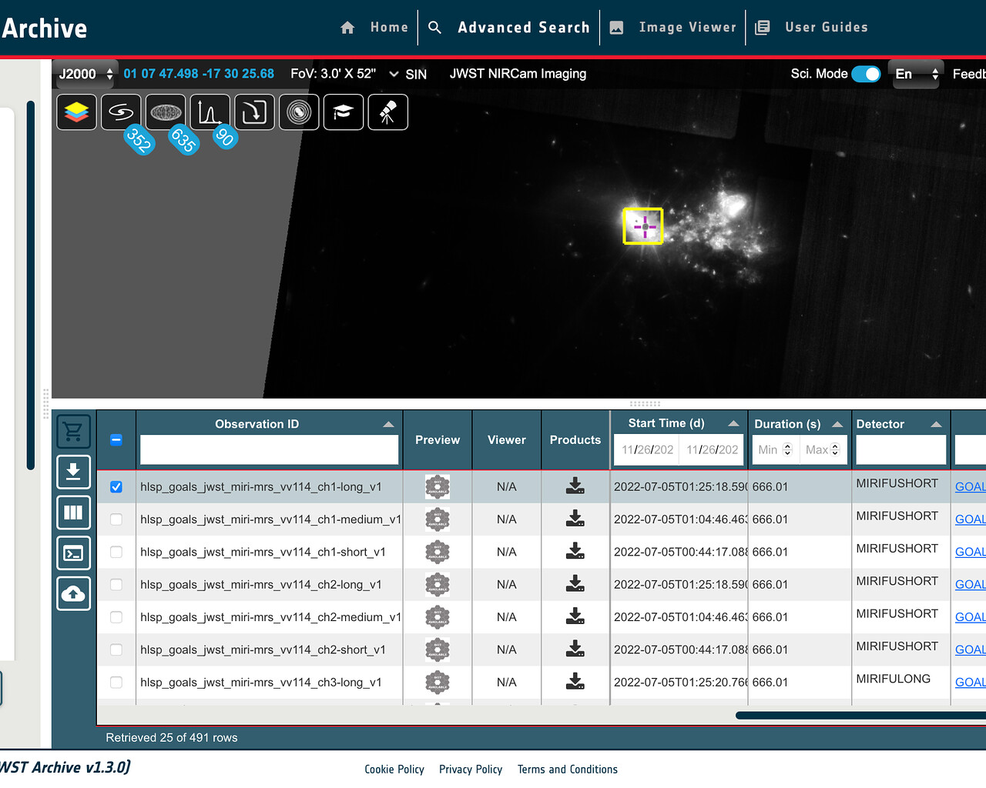Open the J2000 coordinate frame dropdown
The image size is (986, 788).
pyautogui.click(x=86, y=74)
